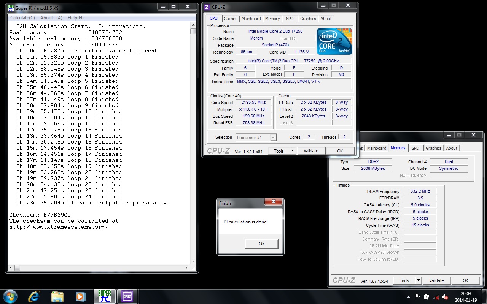Viewport: 487px width, 304px height.
Task: Switch to the Caches tab
Action: (x=231, y=19)
